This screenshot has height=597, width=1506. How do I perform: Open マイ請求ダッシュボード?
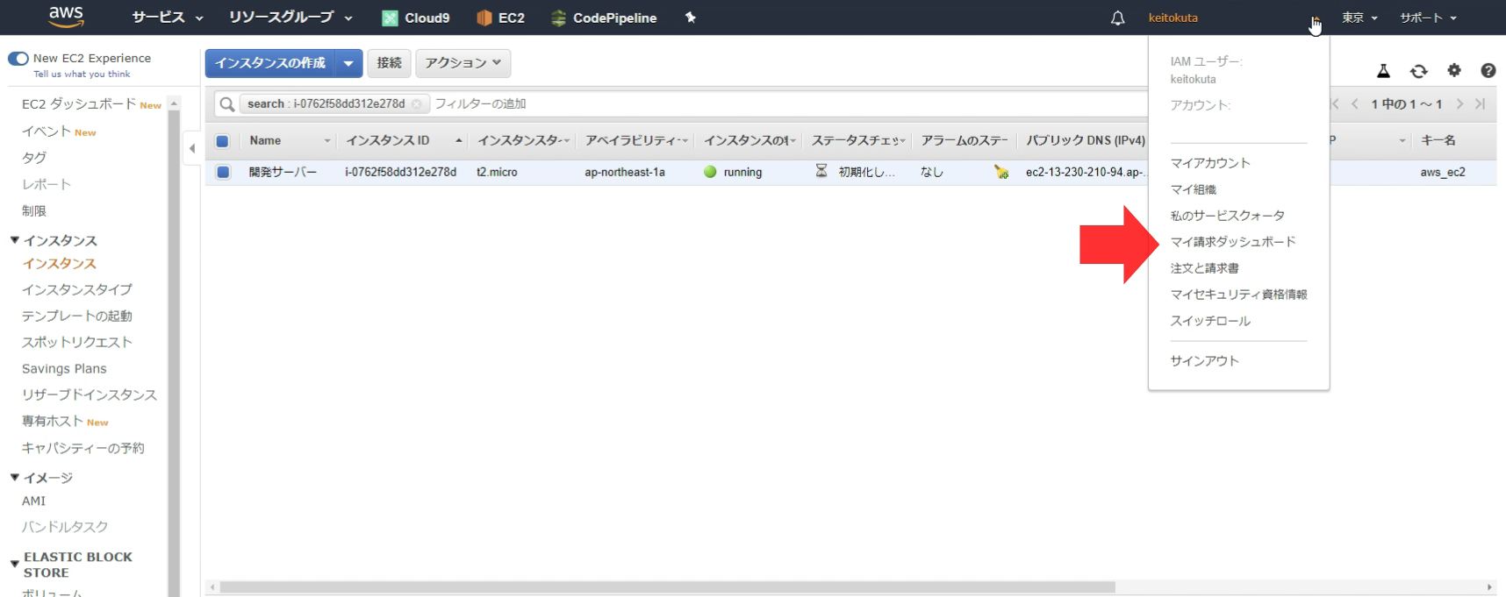tap(1232, 242)
